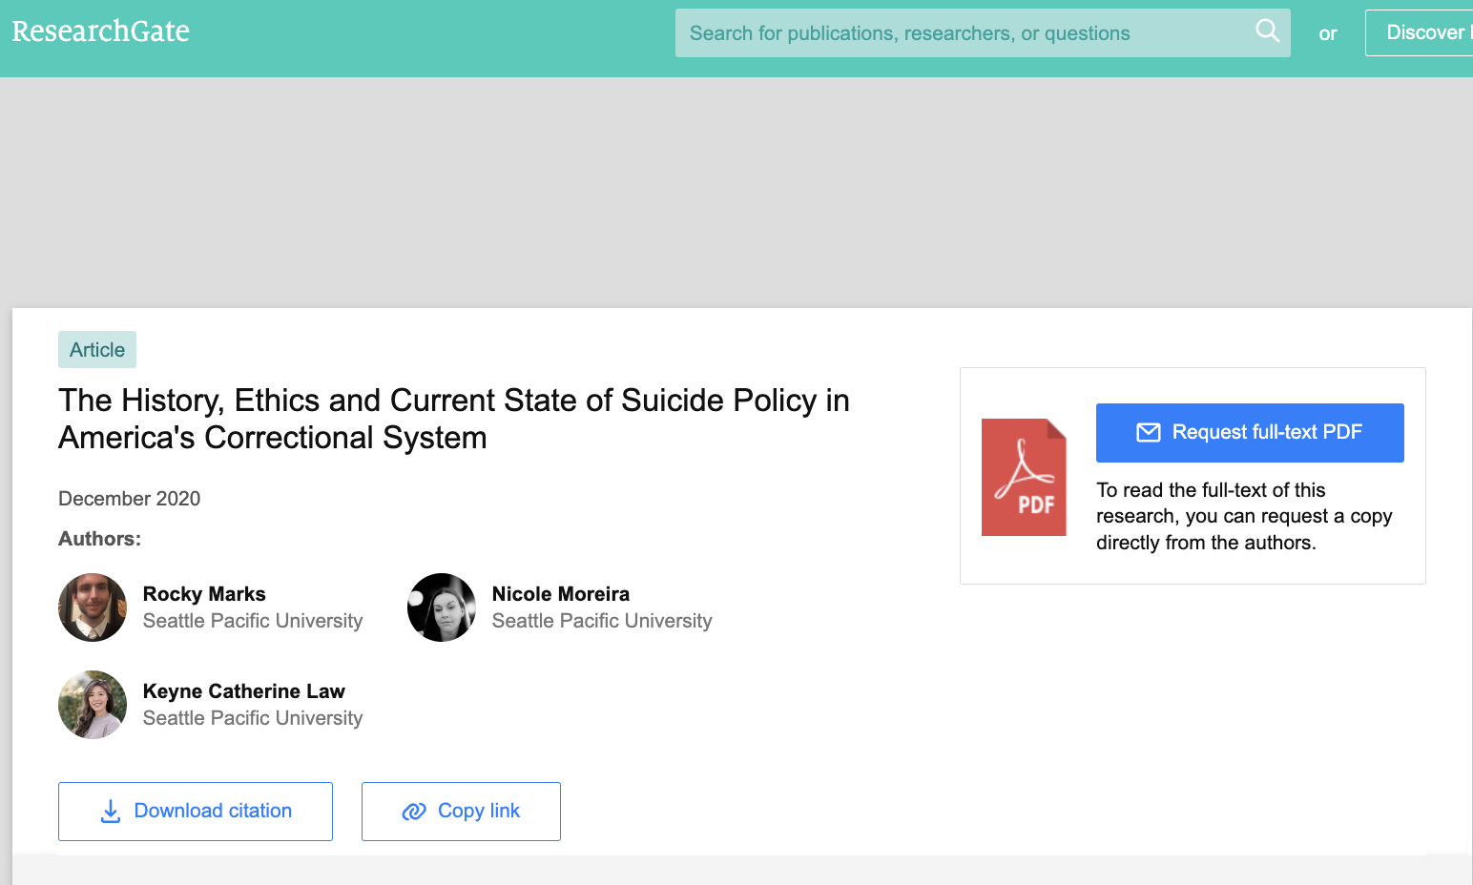
Task: Click the red PDF file icon
Action: click(x=1024, y=477)
